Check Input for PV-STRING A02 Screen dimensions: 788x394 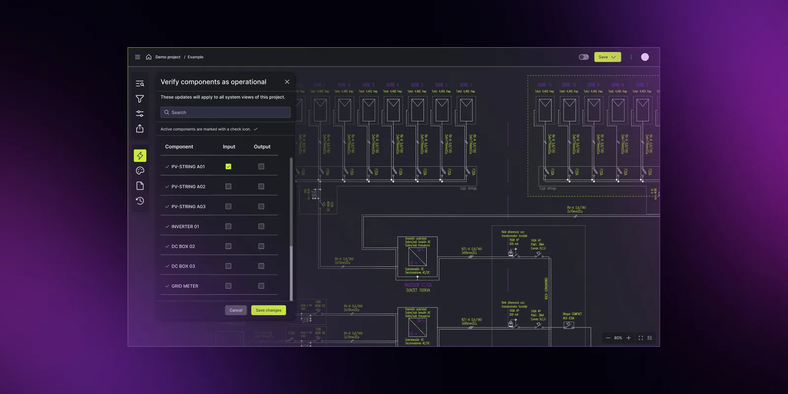point(229,187)
